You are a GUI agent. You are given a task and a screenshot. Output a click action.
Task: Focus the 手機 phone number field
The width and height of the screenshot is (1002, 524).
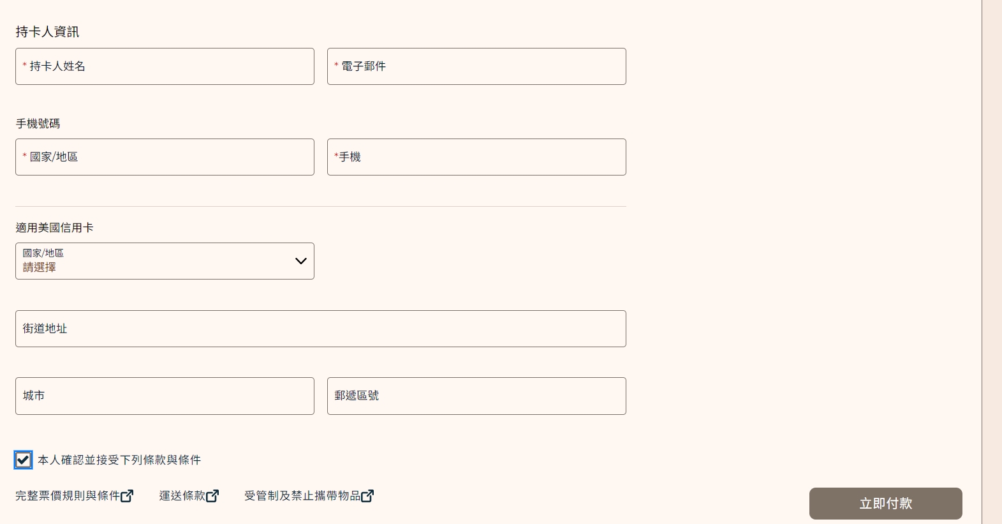click(476, 157)
